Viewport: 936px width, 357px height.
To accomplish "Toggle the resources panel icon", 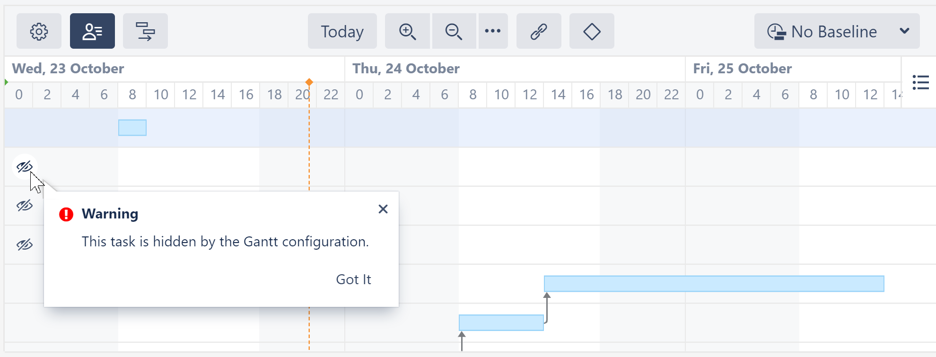I will point(92,31).
